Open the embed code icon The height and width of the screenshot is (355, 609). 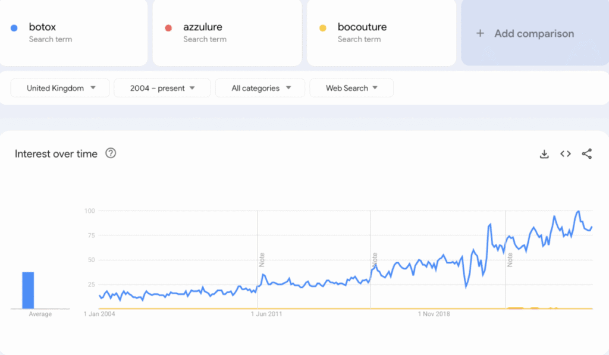565,154
